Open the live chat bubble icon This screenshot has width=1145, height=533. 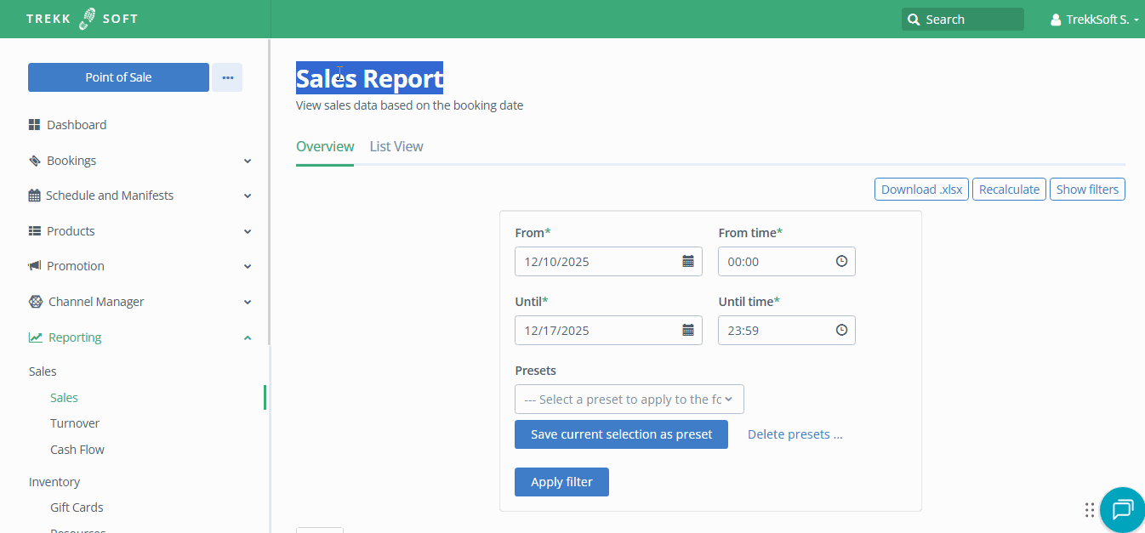(x=1122, y=509)
